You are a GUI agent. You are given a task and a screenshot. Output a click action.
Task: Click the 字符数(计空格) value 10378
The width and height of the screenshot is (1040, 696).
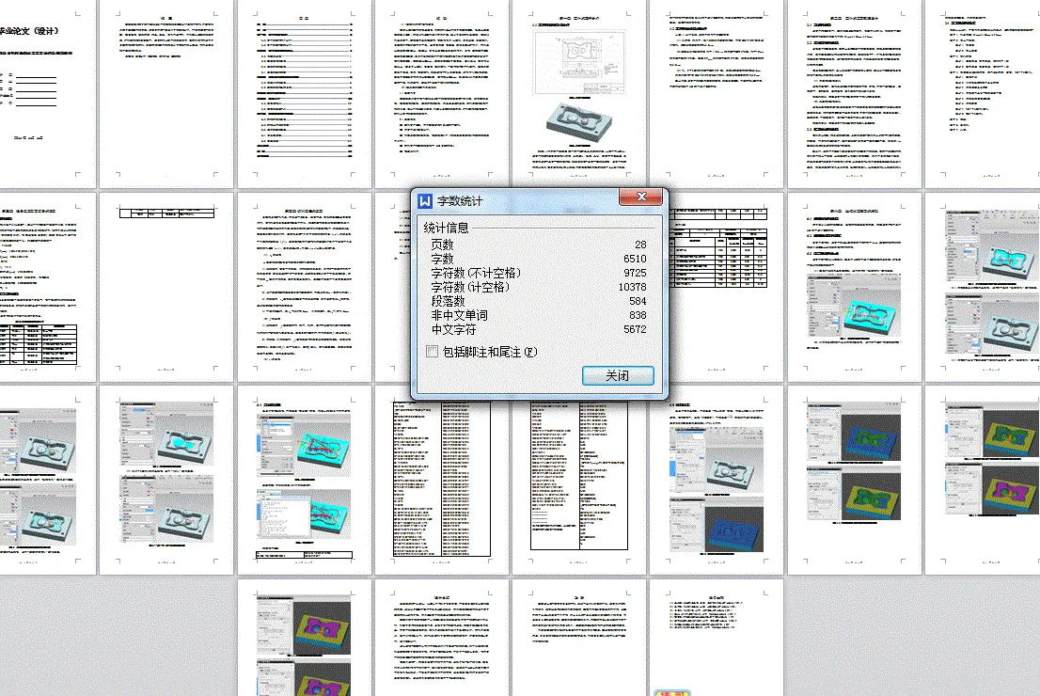(x=632, y=287)
